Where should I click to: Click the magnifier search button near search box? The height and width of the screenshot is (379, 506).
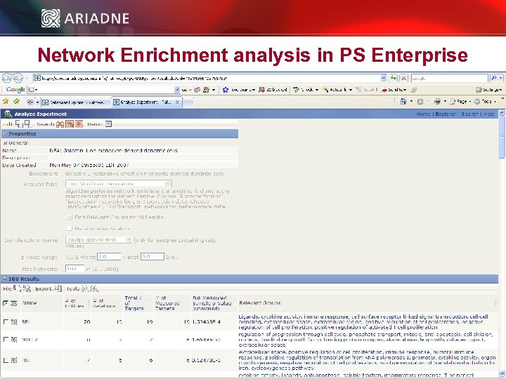coord(494,78)
